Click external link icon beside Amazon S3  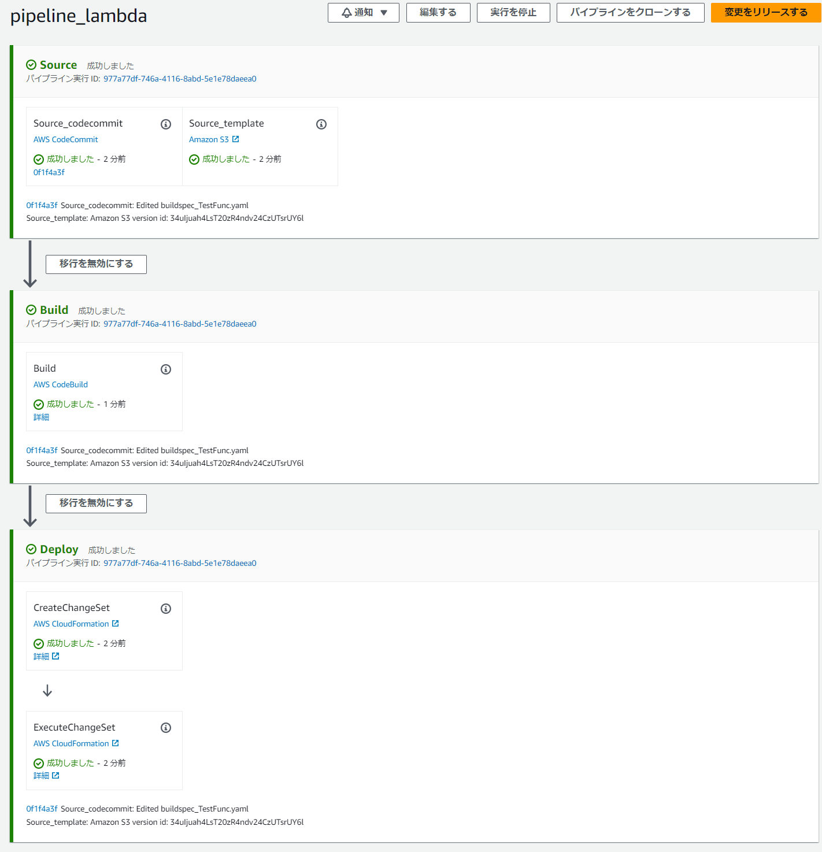coord(235,139)
